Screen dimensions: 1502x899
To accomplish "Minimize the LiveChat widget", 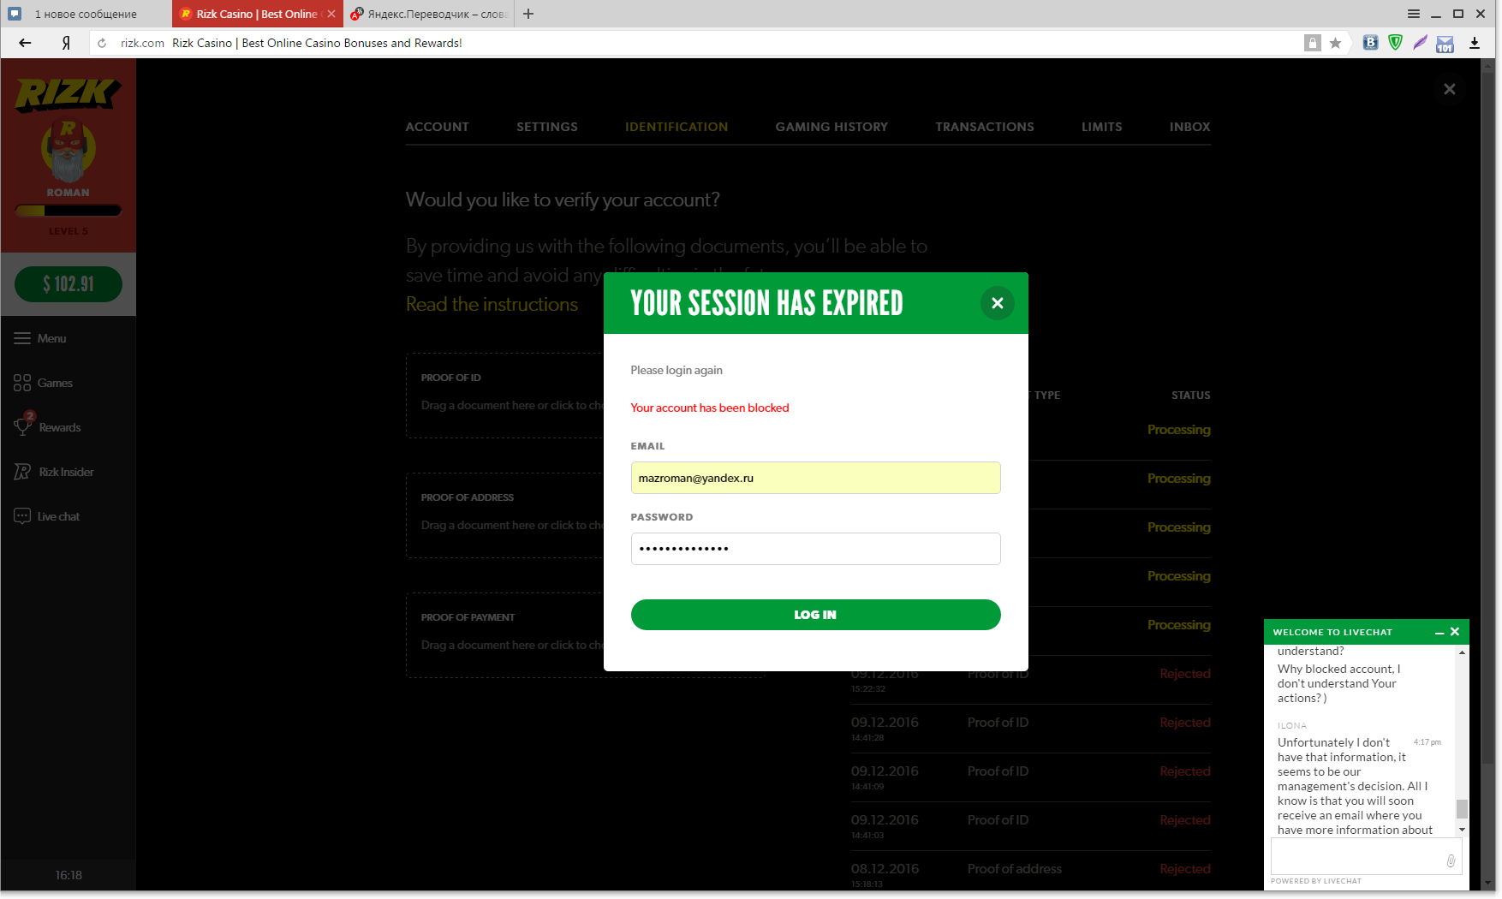I will pos(1439,633).
